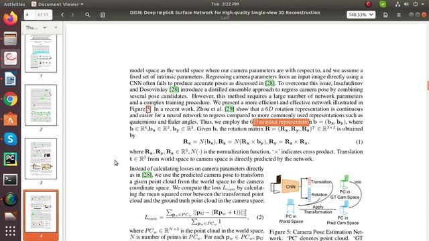Open Document Viewer app menu
Screen dimensions: 429x241
58,4
